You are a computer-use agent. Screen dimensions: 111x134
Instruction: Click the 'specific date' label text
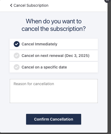pos(55,67)
